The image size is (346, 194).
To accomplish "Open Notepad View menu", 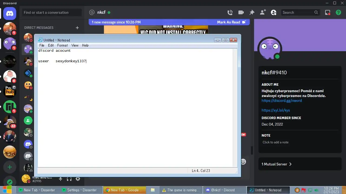I will [75, 45].
